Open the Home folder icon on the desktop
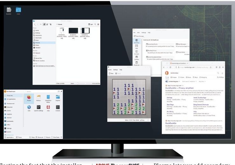This screenshot has height=165, width=235. point(18,10)
